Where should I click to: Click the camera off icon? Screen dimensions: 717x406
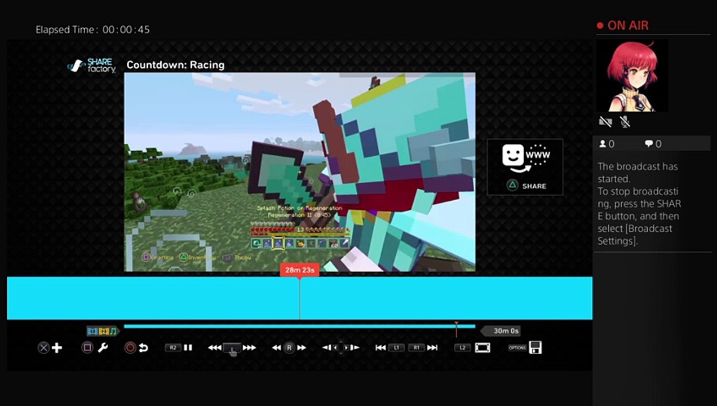[x=605, y=121]
